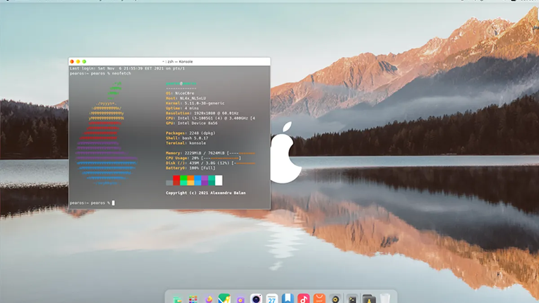Click the Terminal icon in the dock
539x303 pixels.
click(x=353, y=299)
